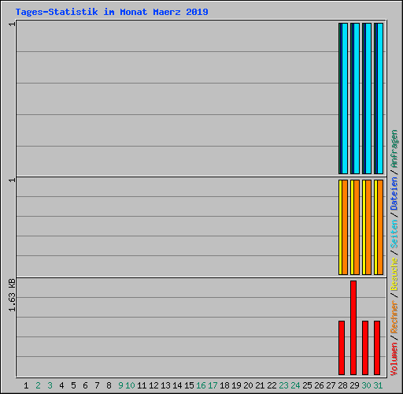Select the tall red volume bar for day 29
Screen dimensions: 403x394
tap(353, 328)
